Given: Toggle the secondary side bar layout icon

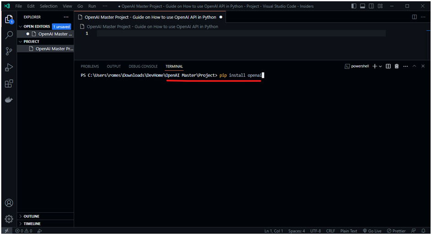Looking at the screenshot, I should 372,6.
